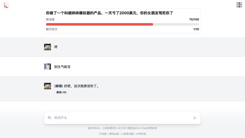Click the 1/10 chat round counter
The image size is (245, 138).
(x=196, y=29)
